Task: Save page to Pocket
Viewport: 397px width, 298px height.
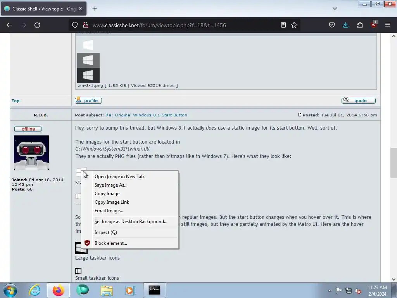Action: 332,25
